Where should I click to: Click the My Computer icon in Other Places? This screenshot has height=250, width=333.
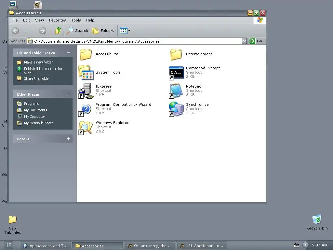pos(19,117)
